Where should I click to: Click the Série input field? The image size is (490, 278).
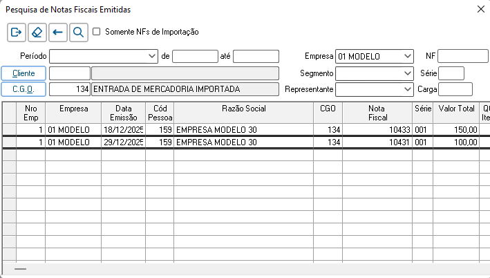pyautogui.click(x=451, y=73)
